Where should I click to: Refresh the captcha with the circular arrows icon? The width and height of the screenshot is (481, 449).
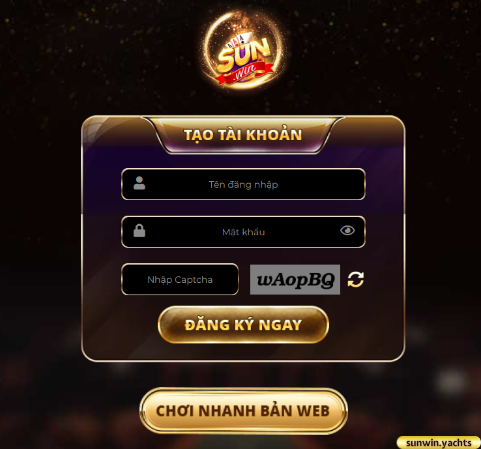pyautogui.click(x=355, y=280)
